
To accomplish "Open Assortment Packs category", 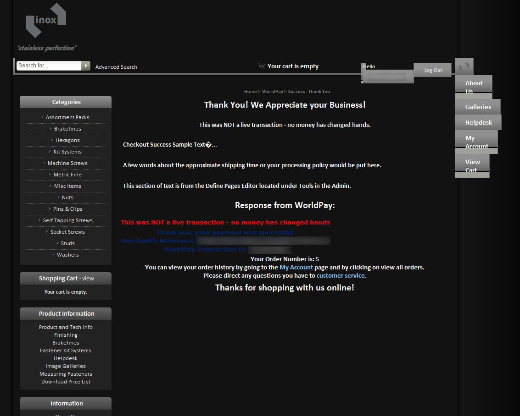I will coord(67,117).
